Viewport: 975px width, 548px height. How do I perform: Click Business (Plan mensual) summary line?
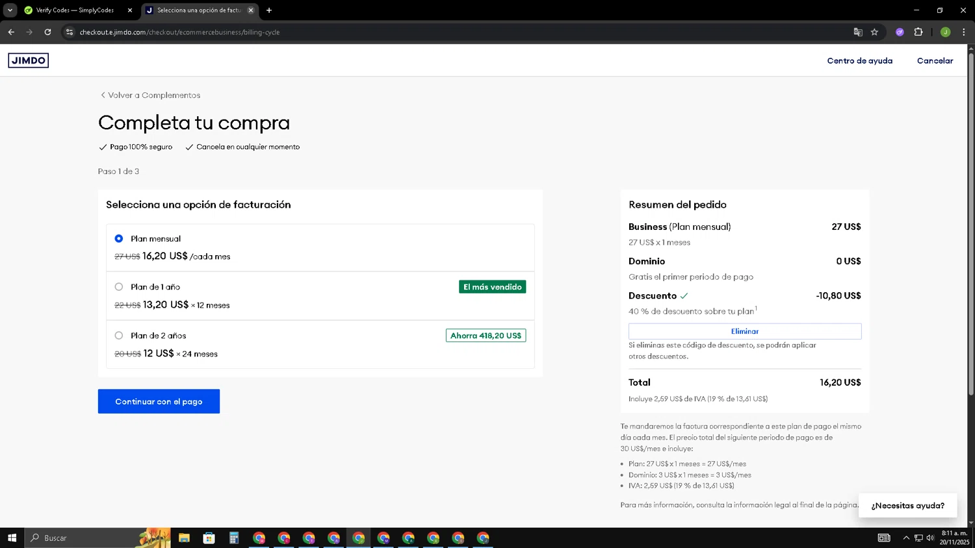[680, 227]
